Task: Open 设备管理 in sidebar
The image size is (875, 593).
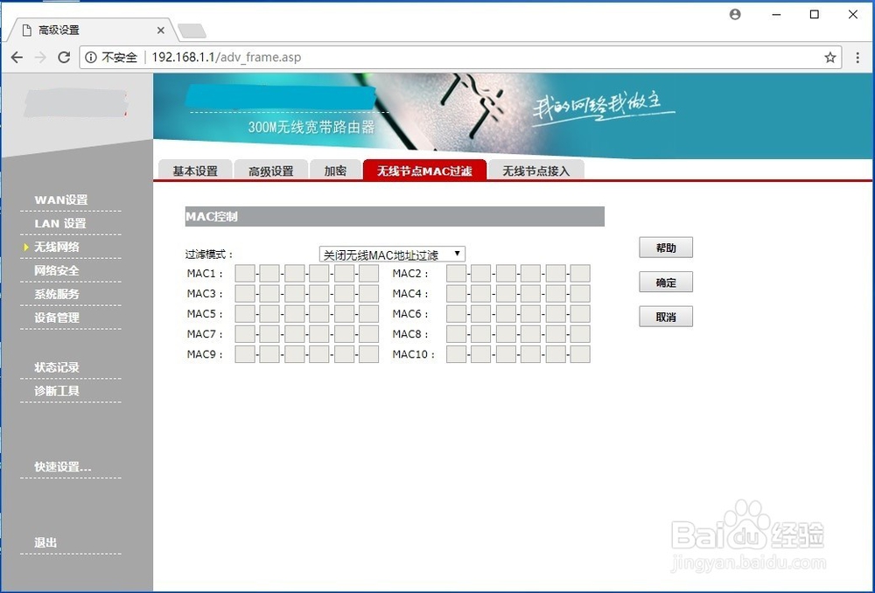Action: point(56,317)
